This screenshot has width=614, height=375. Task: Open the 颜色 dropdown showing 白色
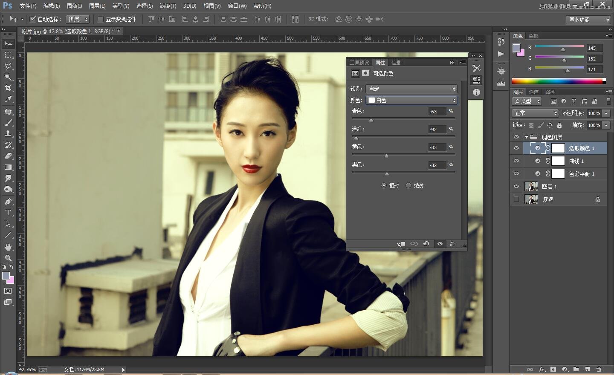tap(411, 100)
